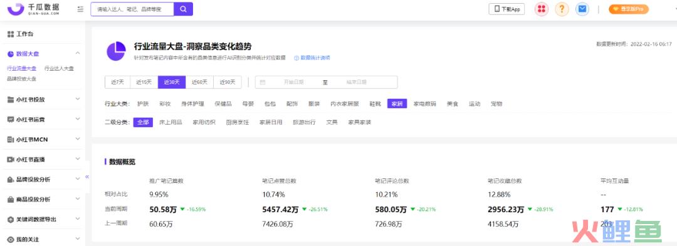The height and width of the screenshot is (246, 677).
Task: Click the orange Pro upgrade button
Action: pos(629,9)
